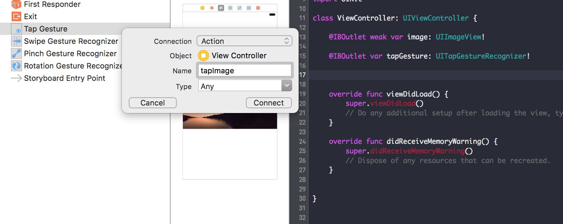Click the First Responder cube in scene dock
This screenshot has height=224, width=563.
[x=212, y=8]
